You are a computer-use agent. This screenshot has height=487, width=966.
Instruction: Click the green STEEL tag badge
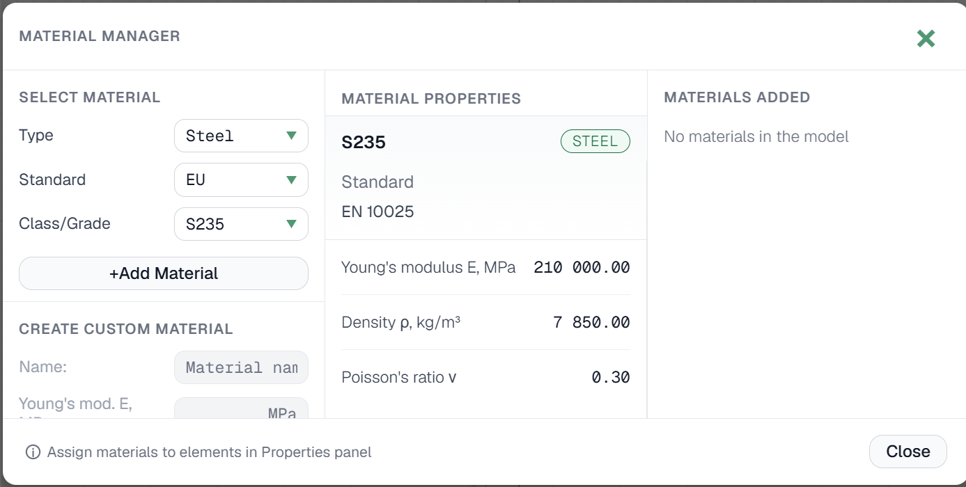pos(595,141)
